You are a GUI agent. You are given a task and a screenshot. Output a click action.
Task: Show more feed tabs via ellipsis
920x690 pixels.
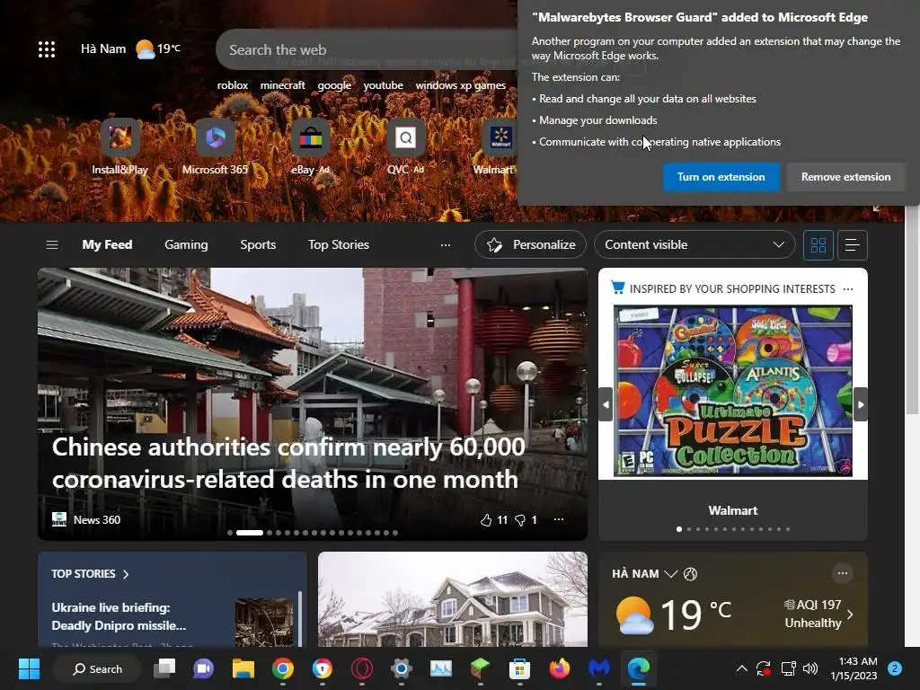coord(446,244)
